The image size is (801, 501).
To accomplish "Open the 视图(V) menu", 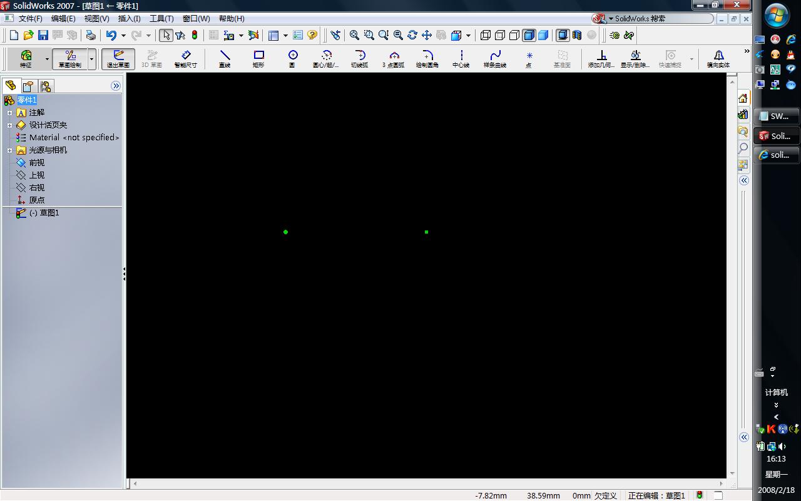I will pyautogui.click(x=96, y=19).
